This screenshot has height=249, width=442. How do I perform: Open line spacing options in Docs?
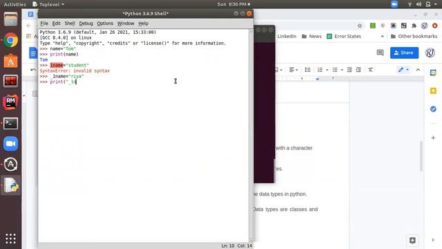pos(307,70)
